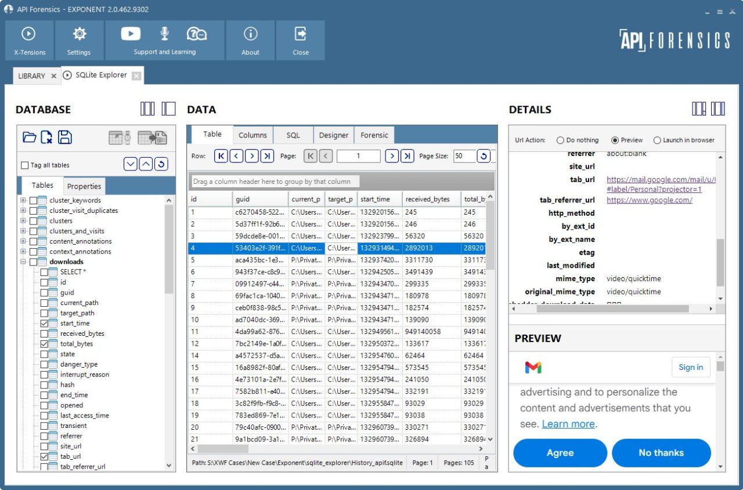Check the guid column in the downloads tree
This screenshot has height=490, width=743.
(45, 292)
